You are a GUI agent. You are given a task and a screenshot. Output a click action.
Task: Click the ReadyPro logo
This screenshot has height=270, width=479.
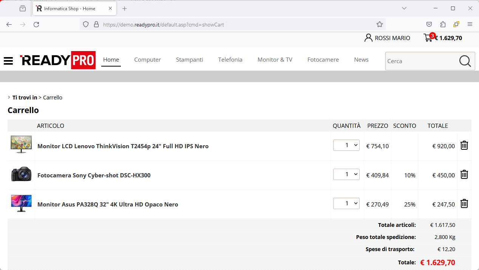[x=58, y=60]
